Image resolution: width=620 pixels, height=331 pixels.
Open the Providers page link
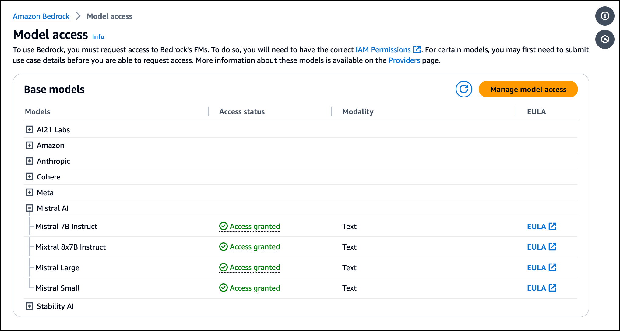[404, 60]
